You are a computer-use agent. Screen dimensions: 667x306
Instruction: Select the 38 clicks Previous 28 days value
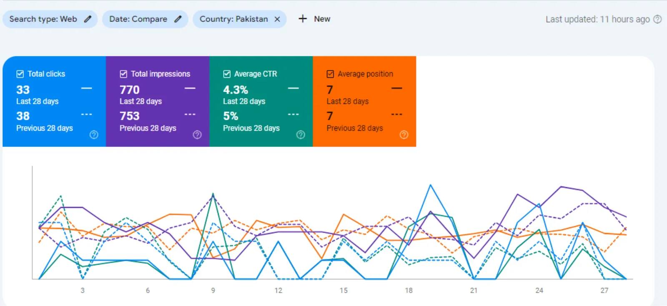point(23,116)
